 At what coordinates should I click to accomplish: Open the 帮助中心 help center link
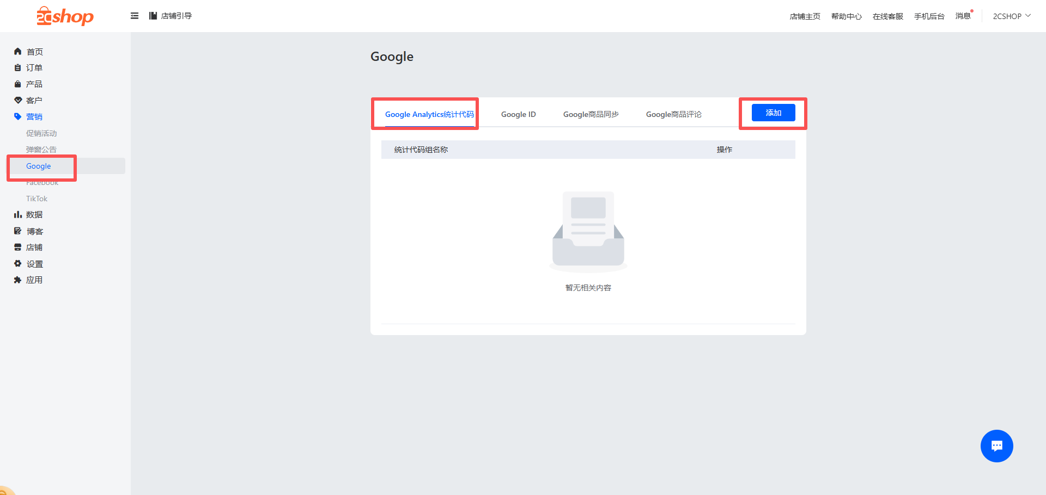[x=846, y=16]
